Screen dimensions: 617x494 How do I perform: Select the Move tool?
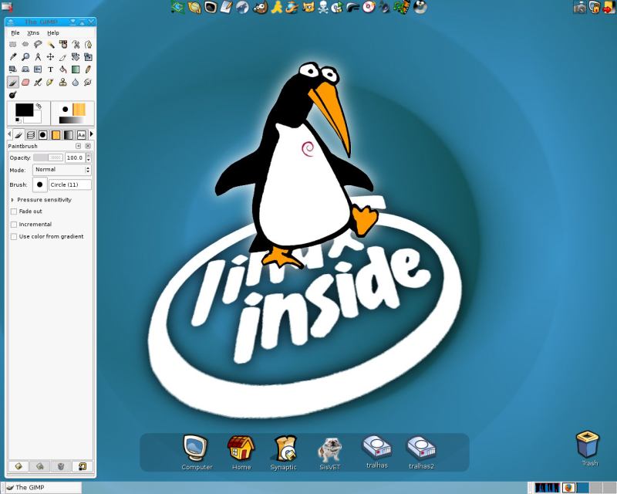50,57
